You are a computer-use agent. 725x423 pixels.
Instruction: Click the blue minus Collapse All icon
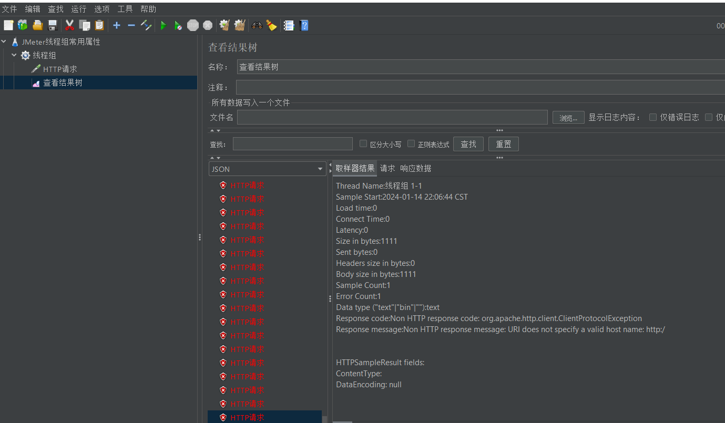point(131,25)
